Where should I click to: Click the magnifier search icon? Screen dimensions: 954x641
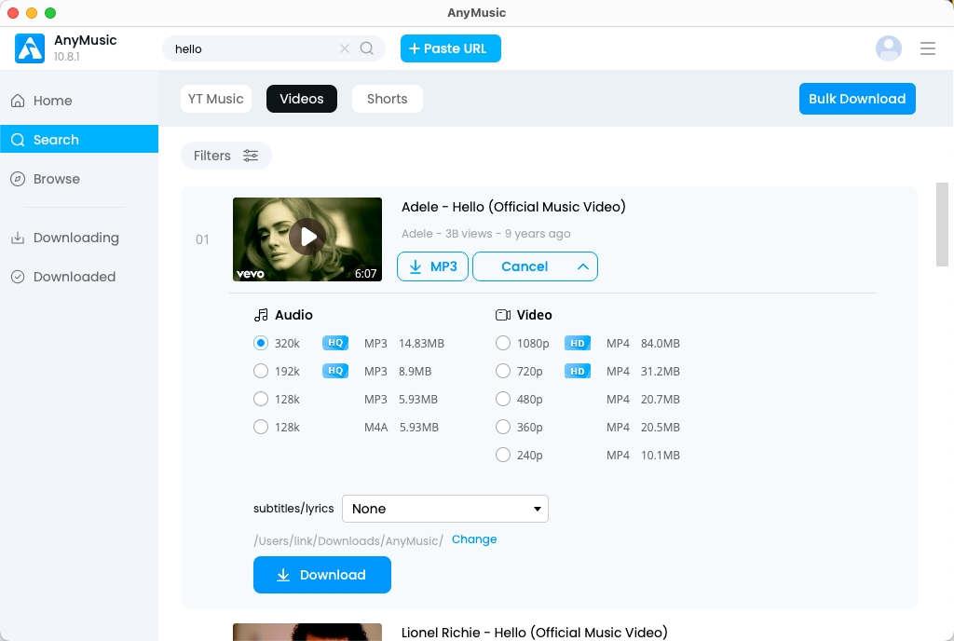(x=367, y=48)
